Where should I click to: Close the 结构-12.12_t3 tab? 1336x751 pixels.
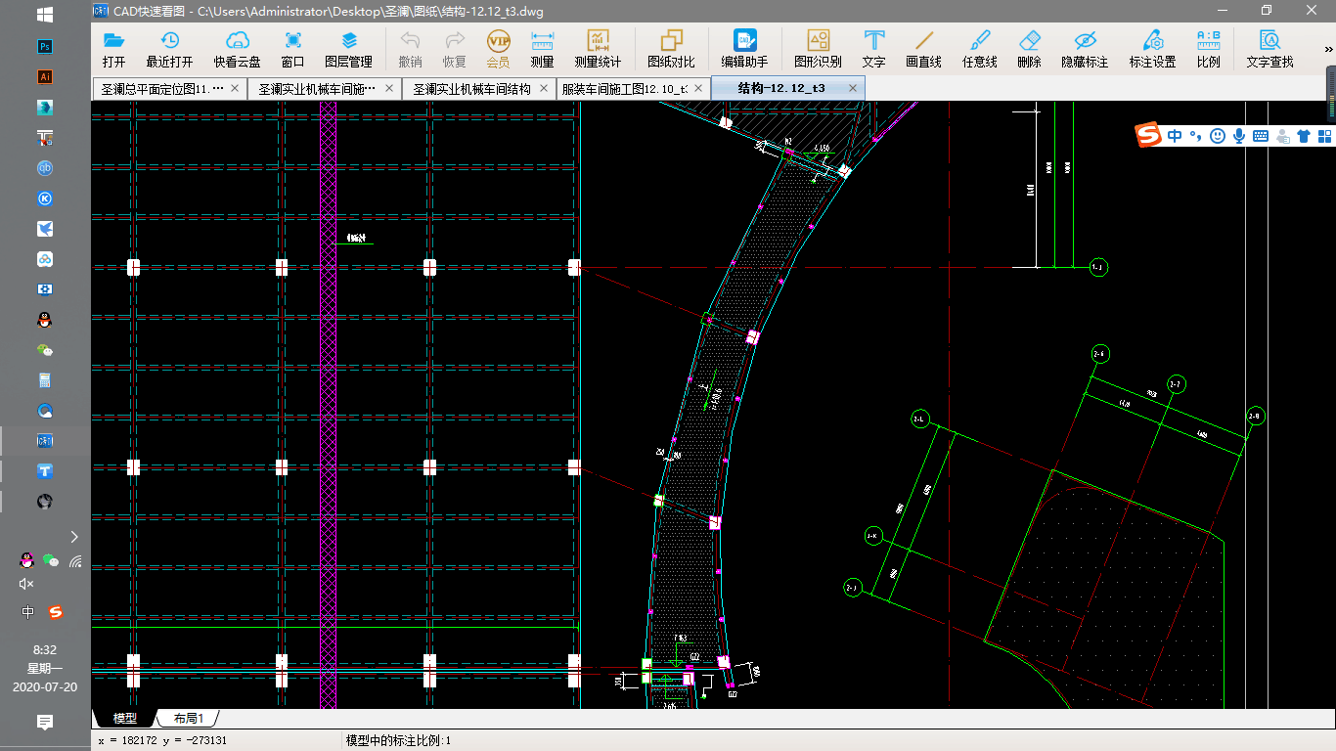point(853,88)
